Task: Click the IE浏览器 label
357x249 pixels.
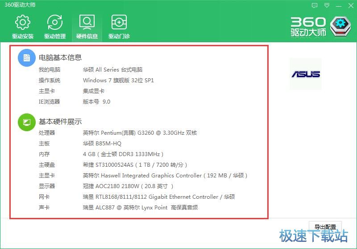Action: click(x=49, y=101)
